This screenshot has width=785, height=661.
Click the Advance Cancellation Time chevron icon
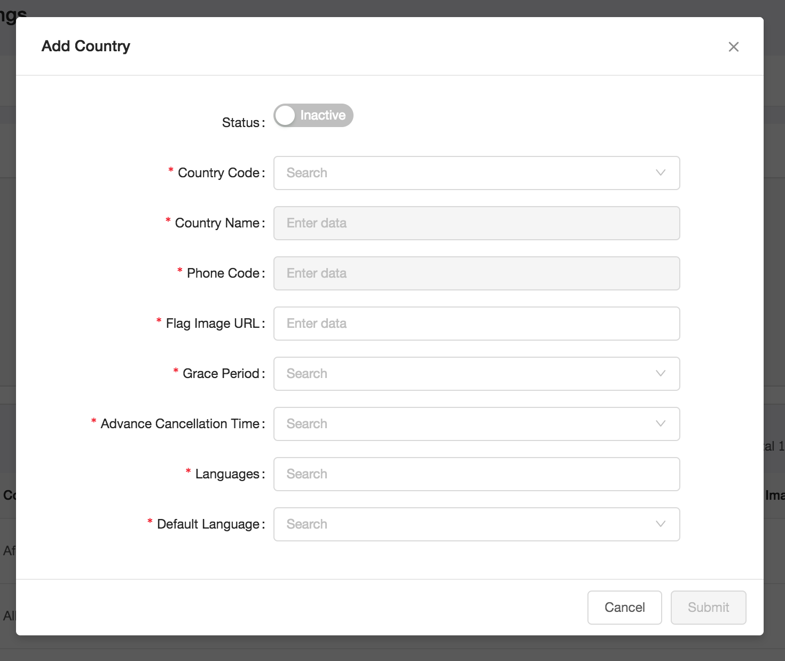coord(661,424)
